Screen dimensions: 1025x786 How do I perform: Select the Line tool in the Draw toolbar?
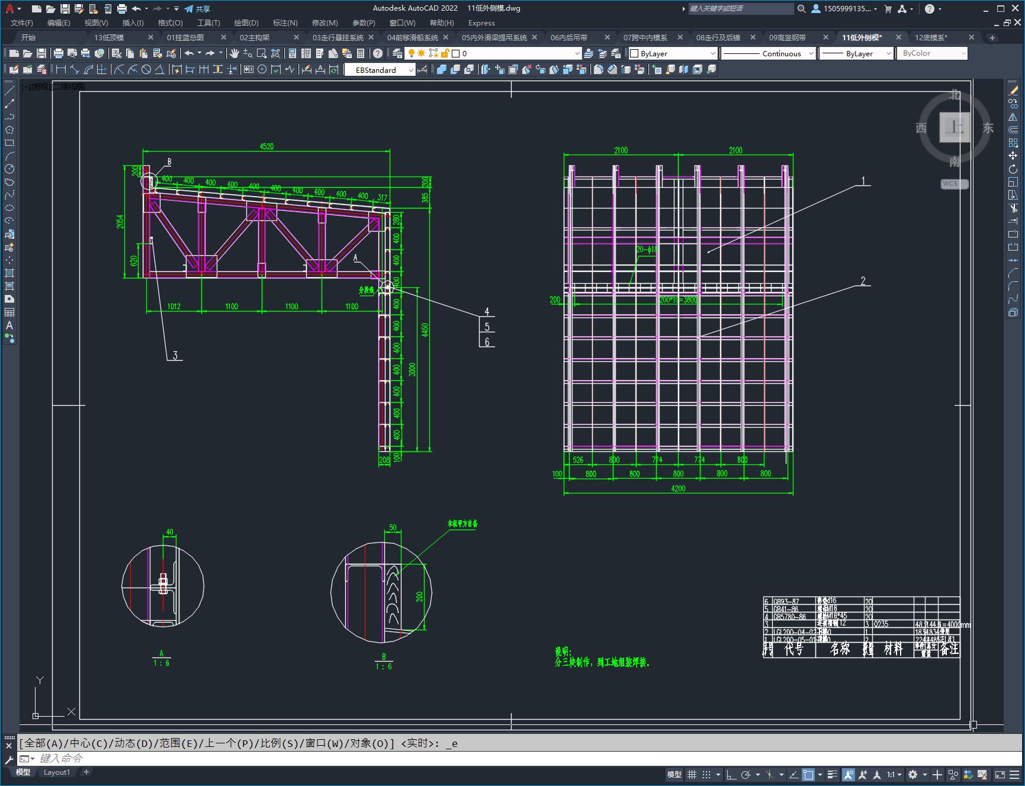[9, 91]
